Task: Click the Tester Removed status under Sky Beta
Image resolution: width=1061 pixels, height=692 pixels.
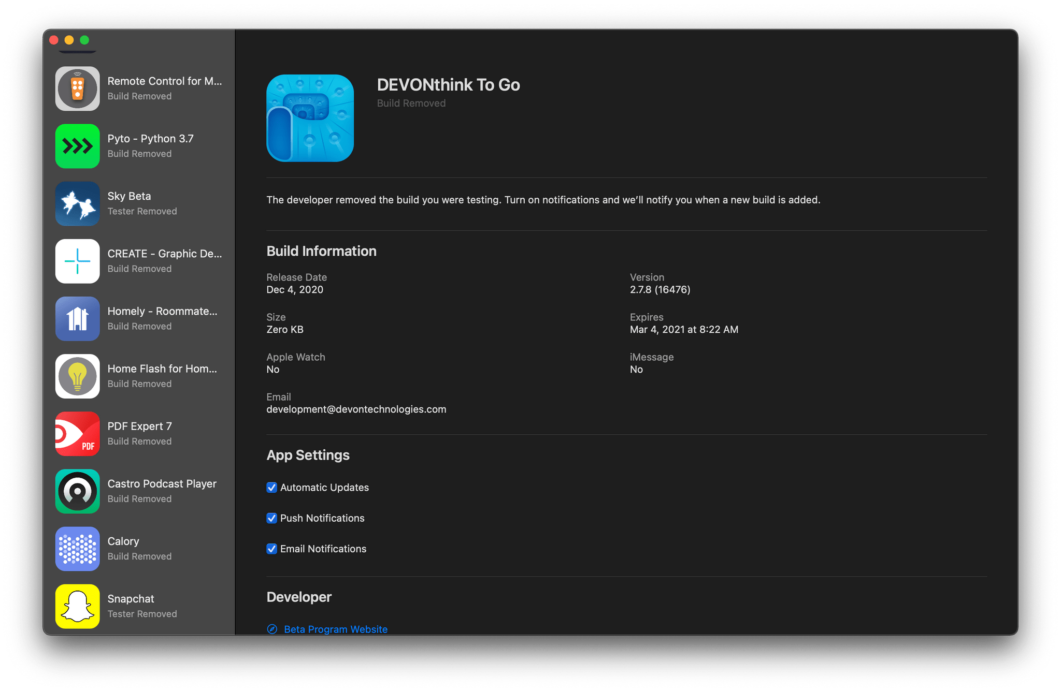Action: (142, 211)
